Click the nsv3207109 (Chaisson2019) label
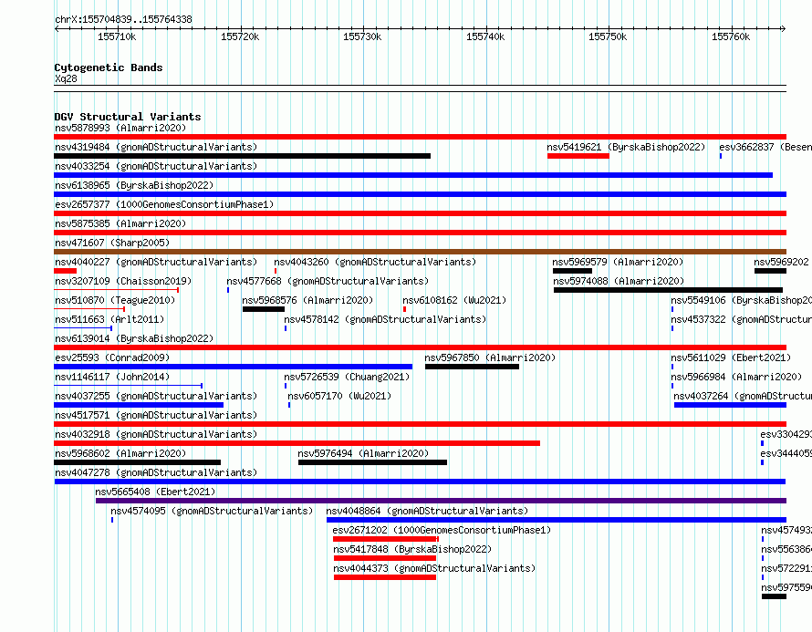The width and height of the screenshot is (812, 632). tap(123, 281)
